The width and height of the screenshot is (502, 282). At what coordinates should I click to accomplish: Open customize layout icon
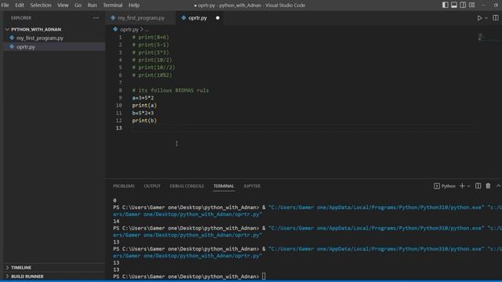click(x=472, y=5)
